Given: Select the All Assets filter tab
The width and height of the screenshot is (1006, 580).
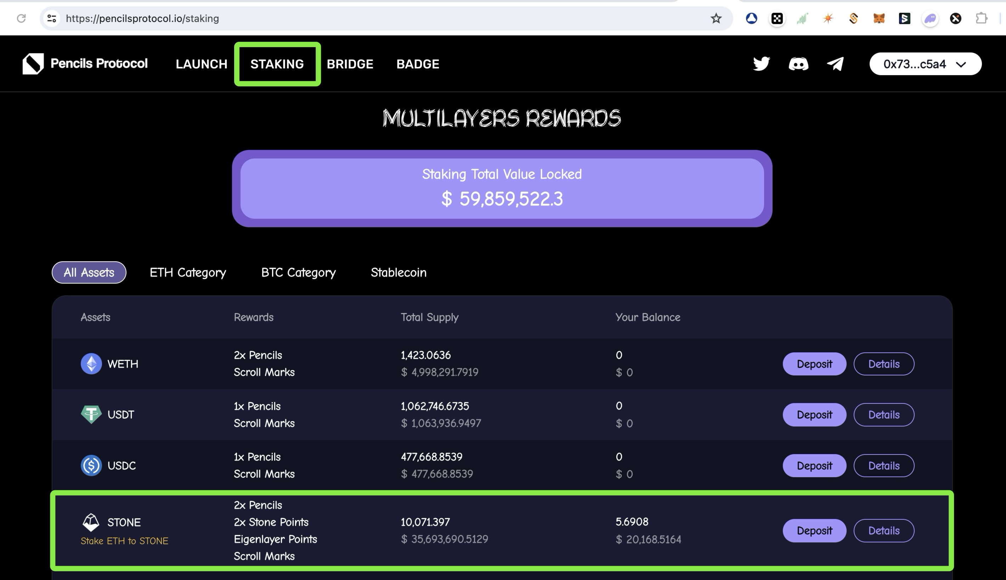Looking at the screenshot, I should [89, 273].
